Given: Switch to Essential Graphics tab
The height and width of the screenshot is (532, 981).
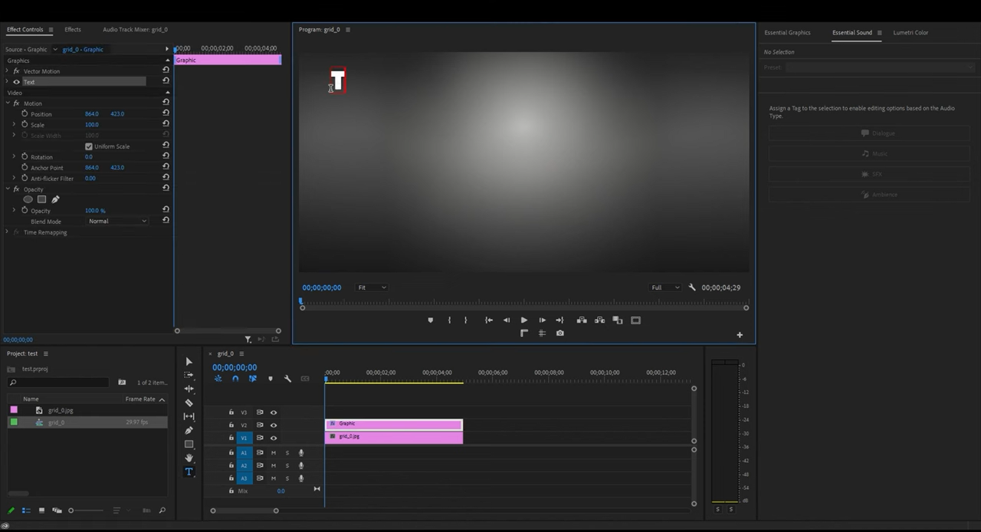Looking at the screenshot, I should click(787, 32).
